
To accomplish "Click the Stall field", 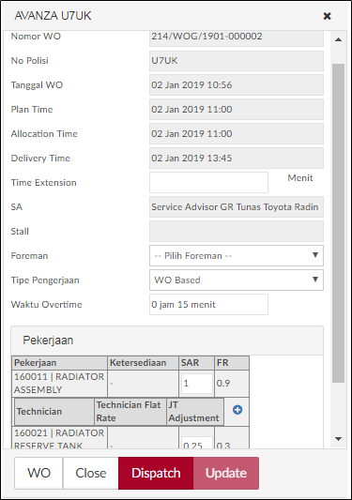I will (237, 231).
